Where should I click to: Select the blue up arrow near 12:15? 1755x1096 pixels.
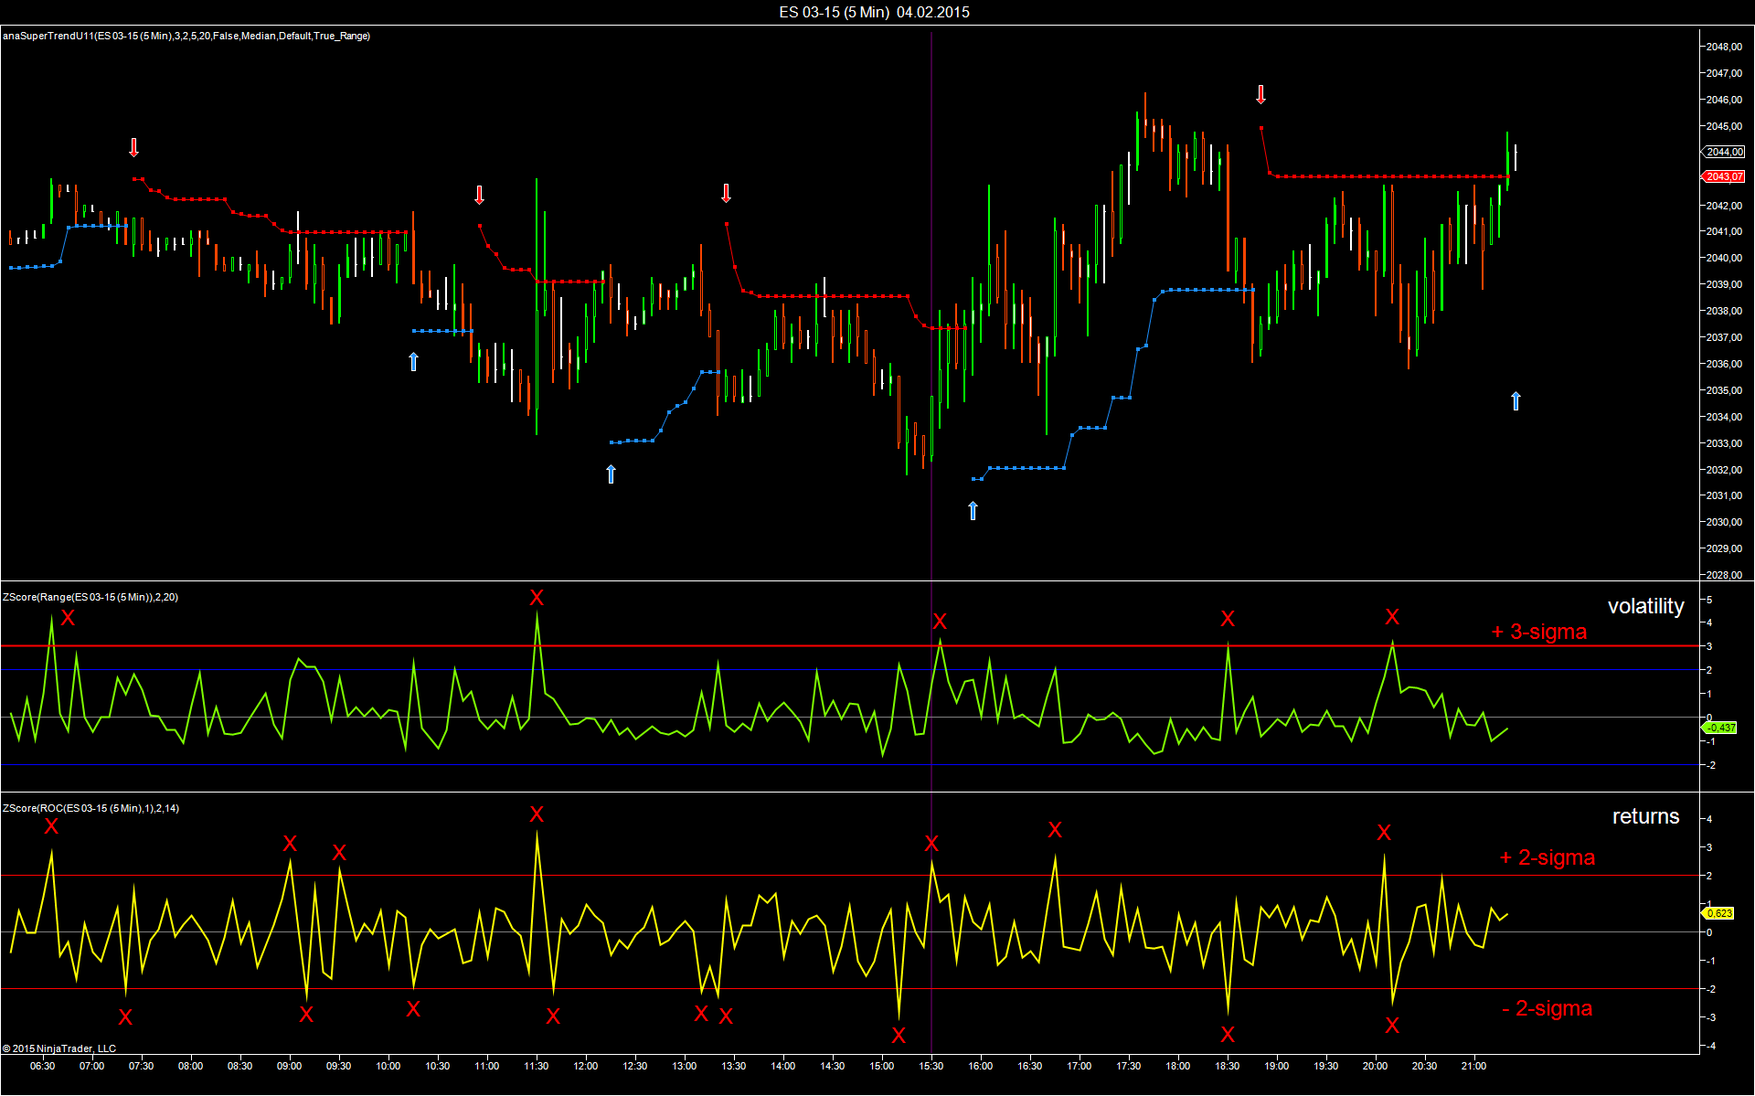611,474
